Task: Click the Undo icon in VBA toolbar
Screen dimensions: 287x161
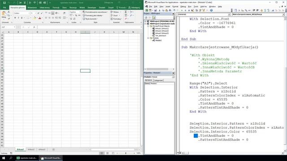Action: (174, 10)
